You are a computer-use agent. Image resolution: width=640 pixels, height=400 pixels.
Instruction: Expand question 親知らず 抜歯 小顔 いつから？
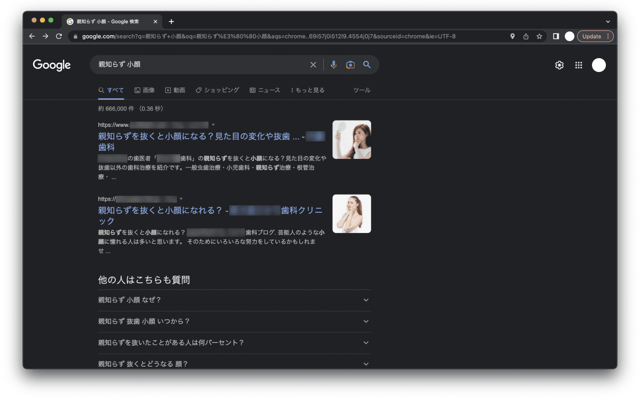[235, 322]
